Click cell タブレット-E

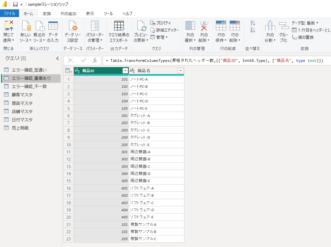pos(156,145)
